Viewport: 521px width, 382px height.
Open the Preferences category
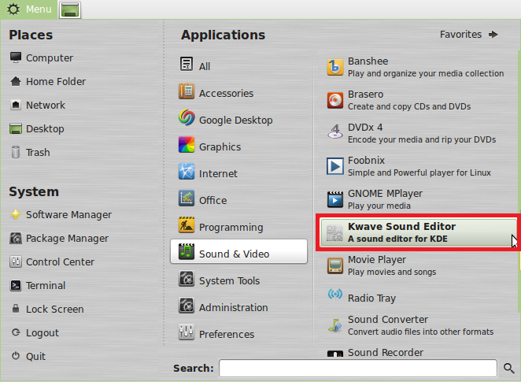click(x=238, y=334)
